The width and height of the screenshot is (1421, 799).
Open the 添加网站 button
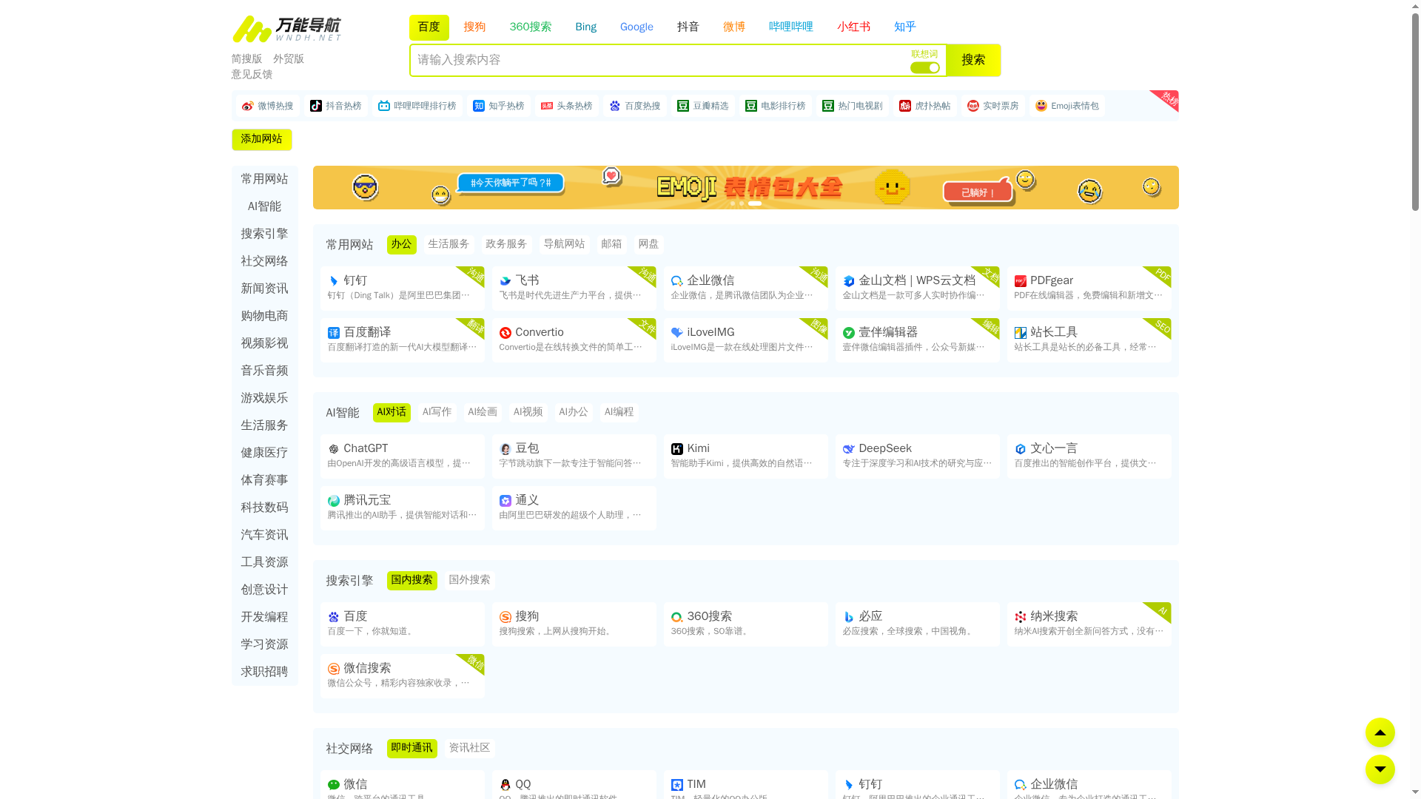click(x=261, y=139)
